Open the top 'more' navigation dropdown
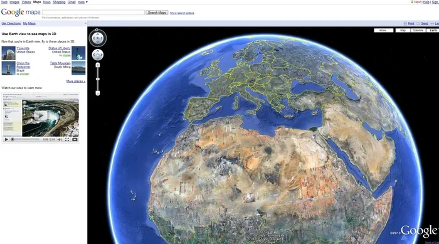This screenshot has width=439, height=244. point(83,2)
